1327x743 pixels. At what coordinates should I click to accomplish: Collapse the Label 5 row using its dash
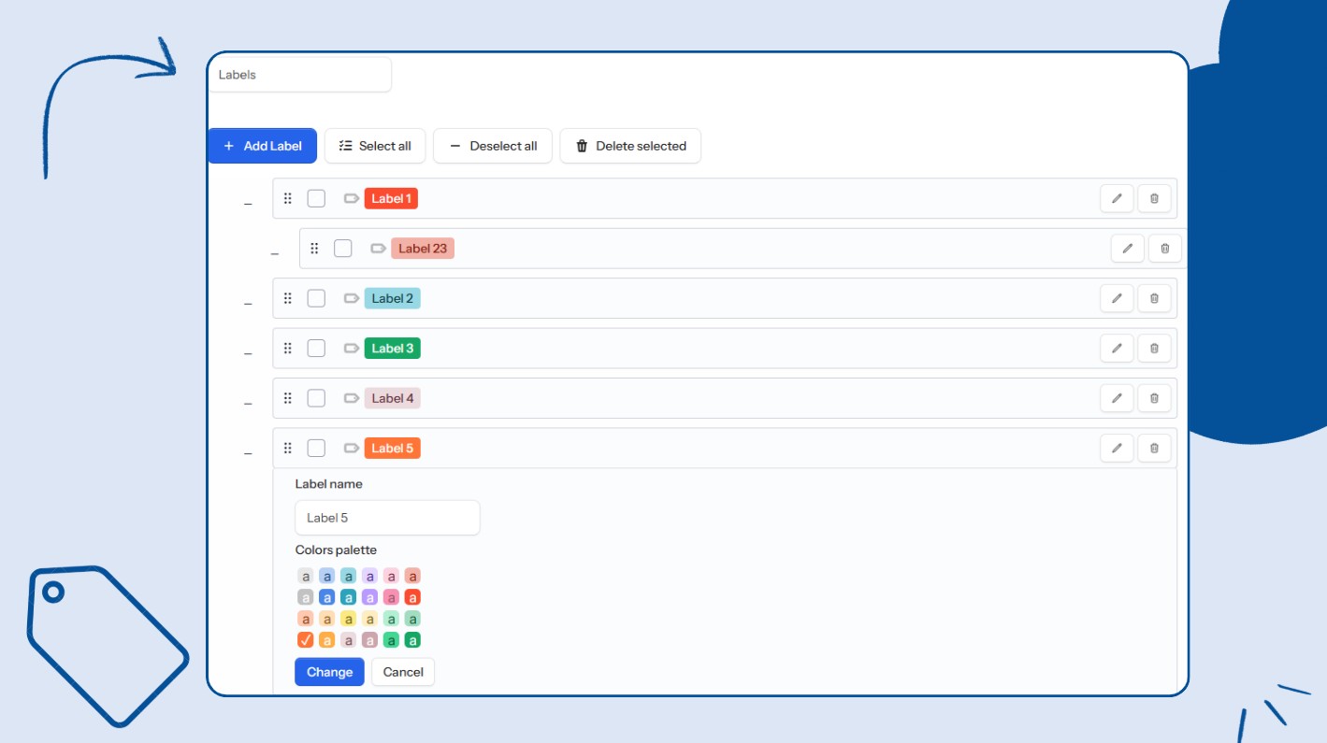[248, 451]
